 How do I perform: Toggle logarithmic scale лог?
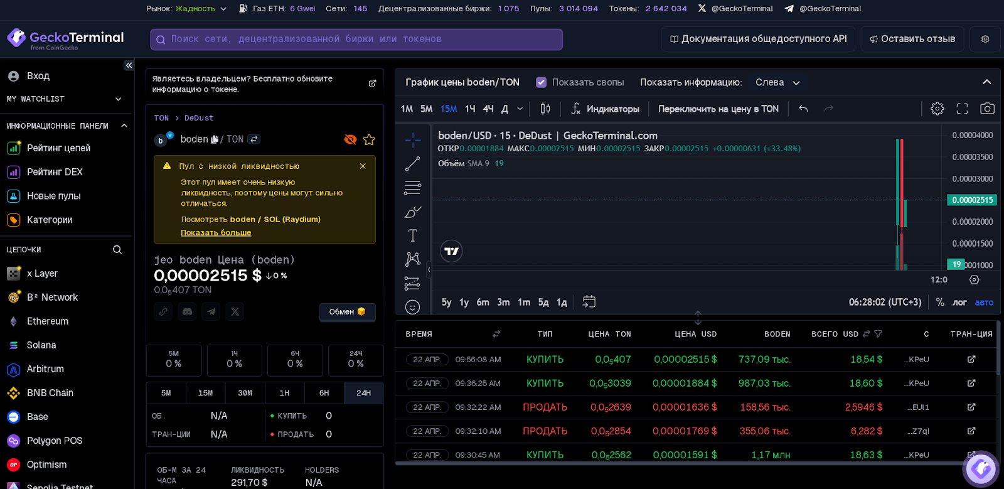(x=959, y=302)
